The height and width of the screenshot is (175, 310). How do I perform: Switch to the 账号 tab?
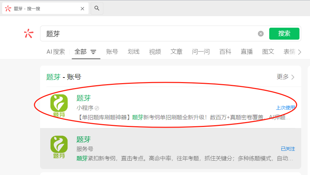pyautogui.click(x=112, y=52)
